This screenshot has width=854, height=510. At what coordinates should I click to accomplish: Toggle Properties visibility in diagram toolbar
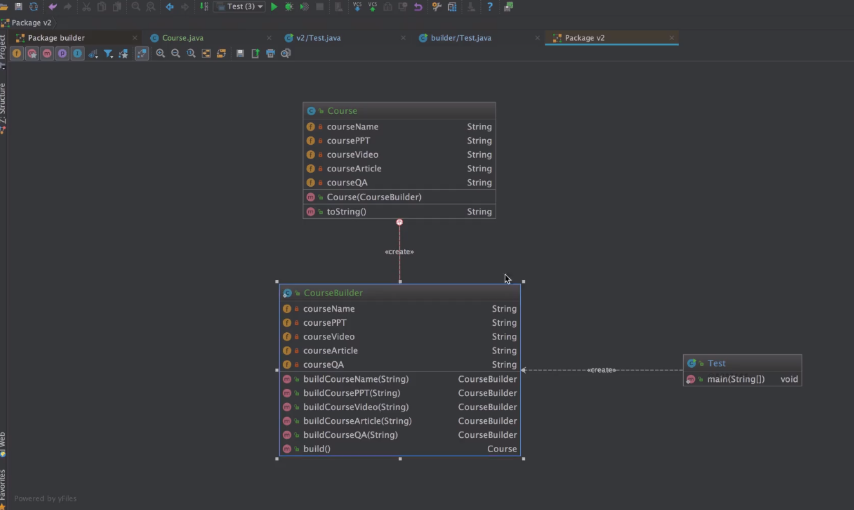click(x=63, y=53)
